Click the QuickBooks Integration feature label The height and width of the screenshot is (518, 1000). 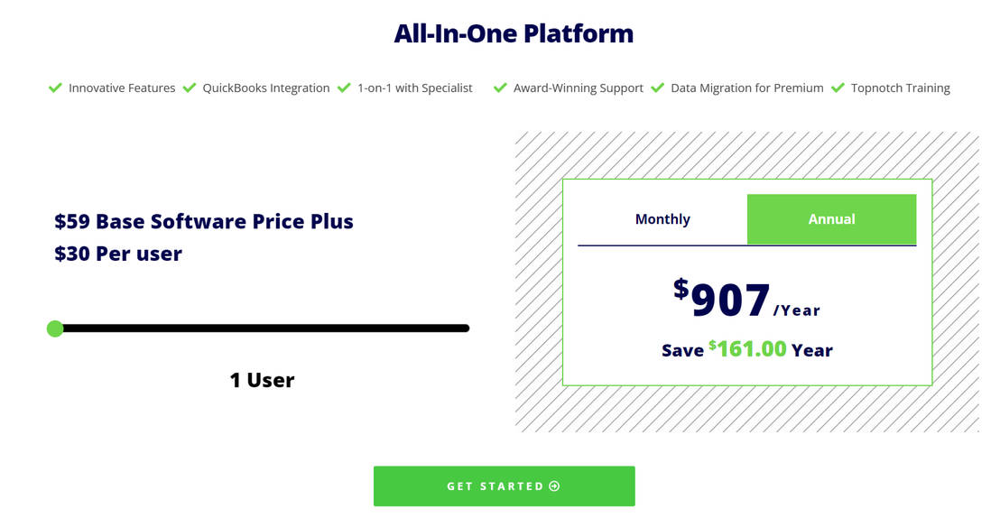coord(266,88)
